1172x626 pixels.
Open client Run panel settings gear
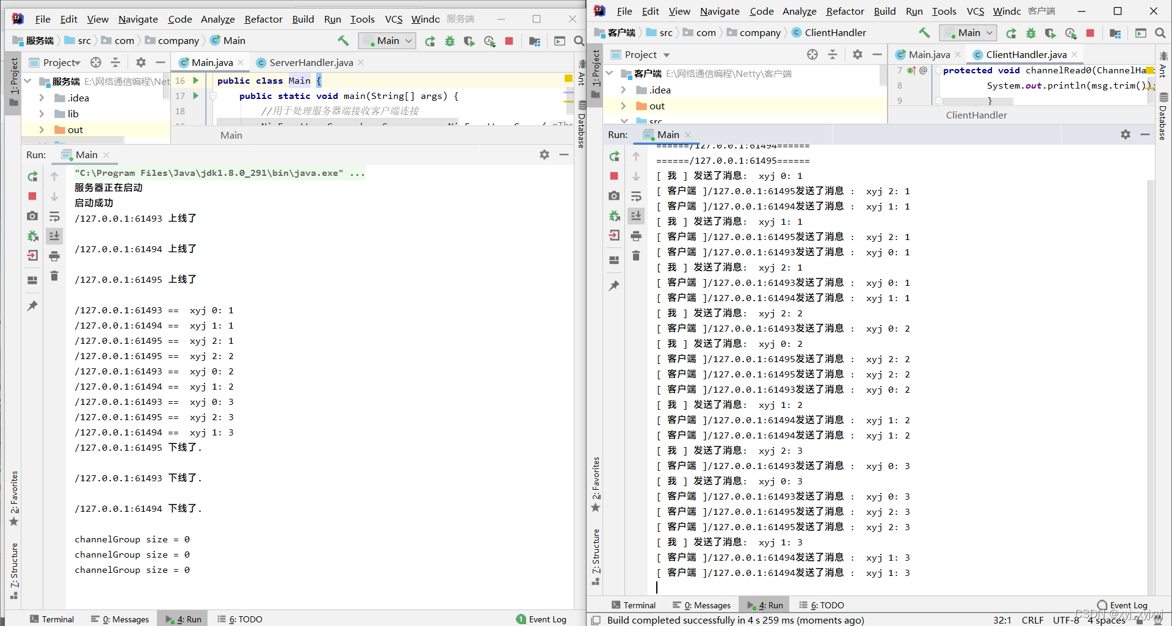pos(1126,134)
